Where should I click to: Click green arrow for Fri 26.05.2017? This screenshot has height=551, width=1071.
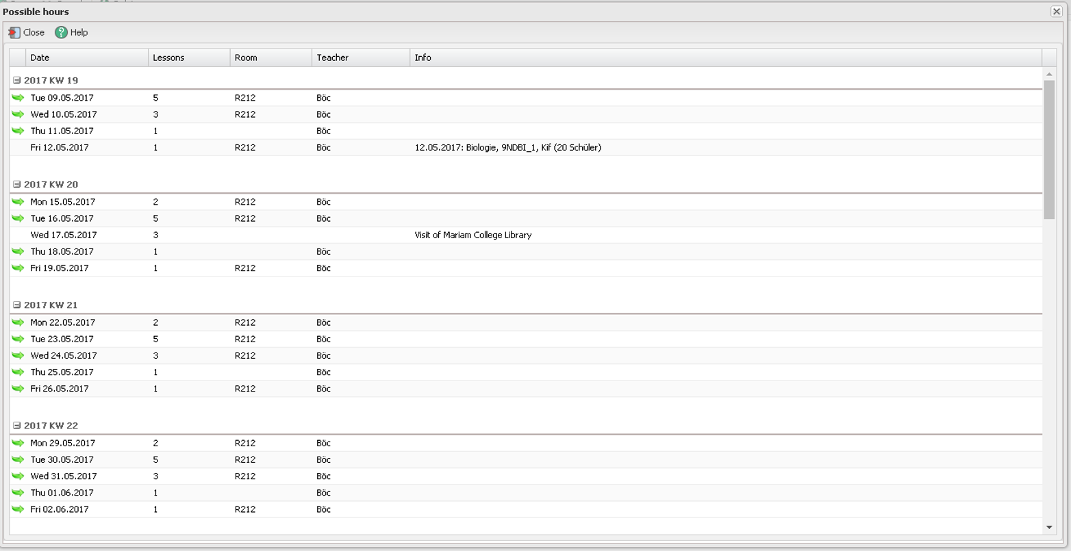click(18, 389)
